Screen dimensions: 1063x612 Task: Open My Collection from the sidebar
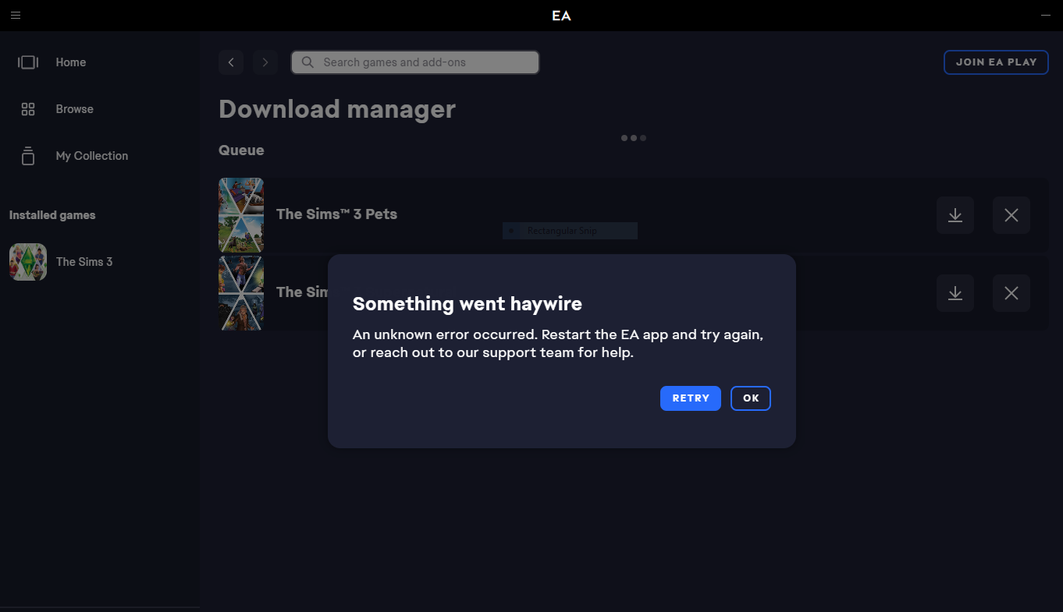pyautogui.click(x=91, y=156)
